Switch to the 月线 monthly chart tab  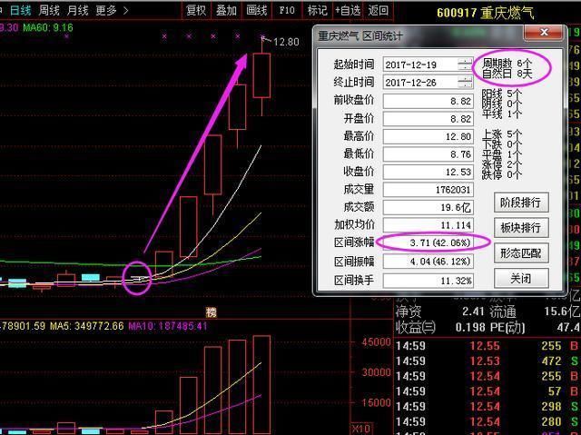point(77,10)
